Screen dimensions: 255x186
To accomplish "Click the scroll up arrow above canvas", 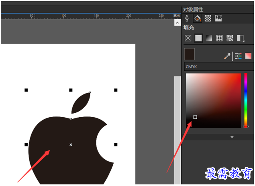I will coord(177,23).
